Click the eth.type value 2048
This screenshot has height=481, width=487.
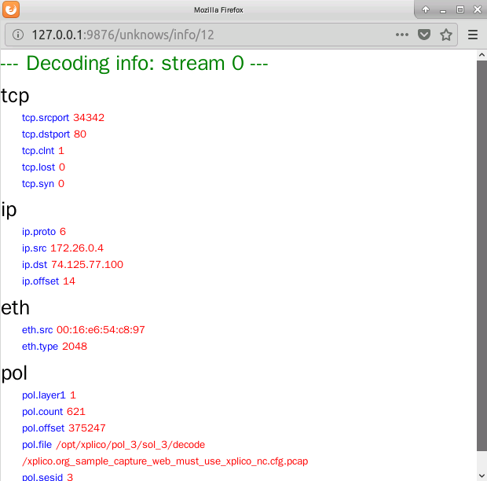[75, 347]
